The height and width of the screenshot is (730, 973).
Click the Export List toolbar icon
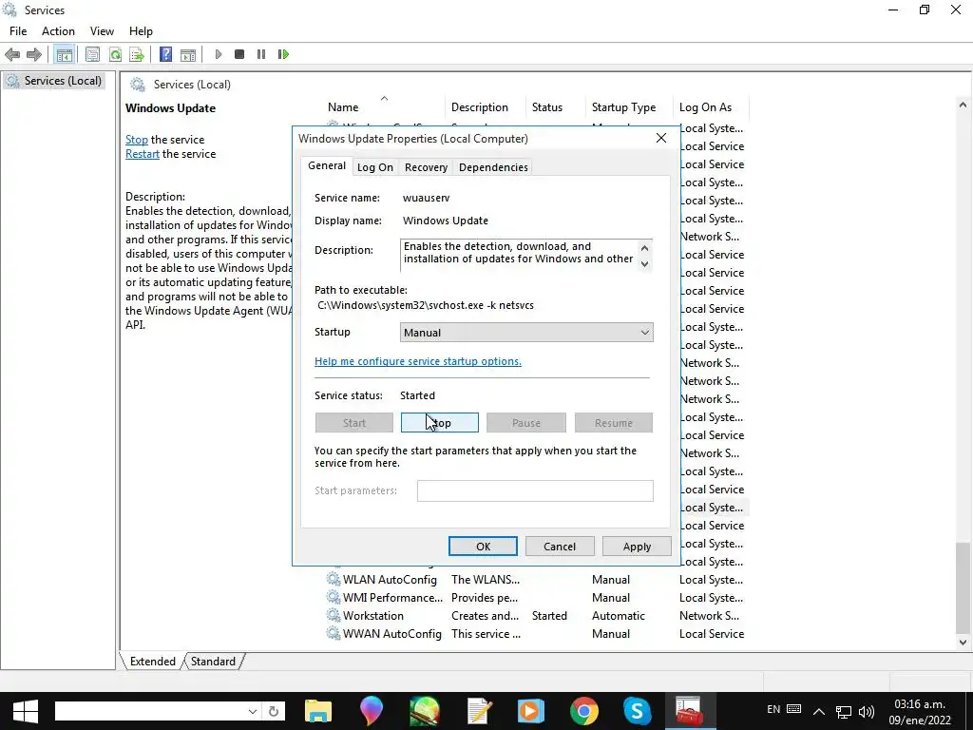[x=137, y=54]
